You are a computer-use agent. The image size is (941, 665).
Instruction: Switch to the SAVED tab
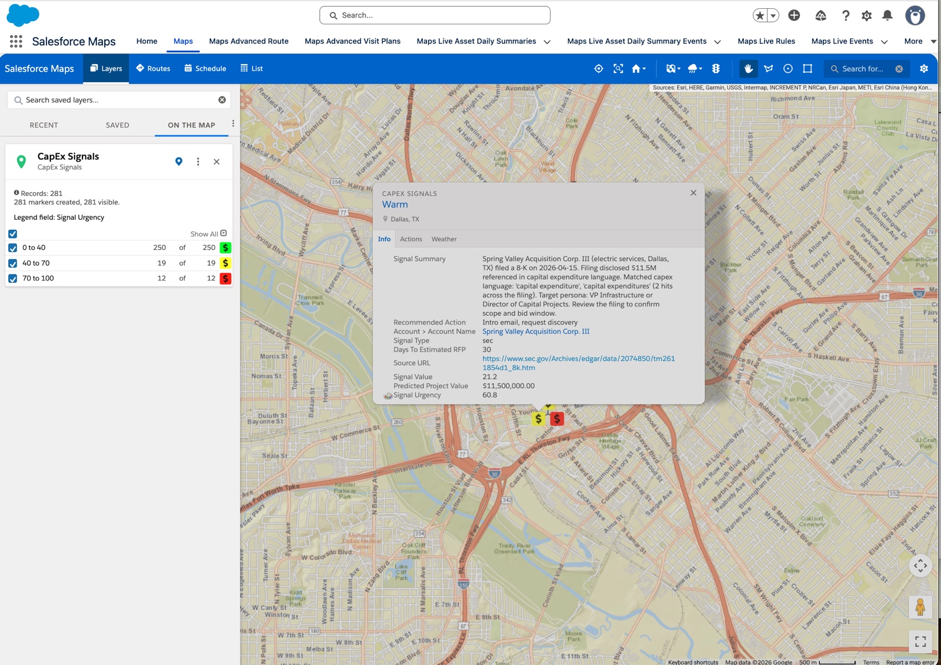pyautogui.click(x=118, y=125)
